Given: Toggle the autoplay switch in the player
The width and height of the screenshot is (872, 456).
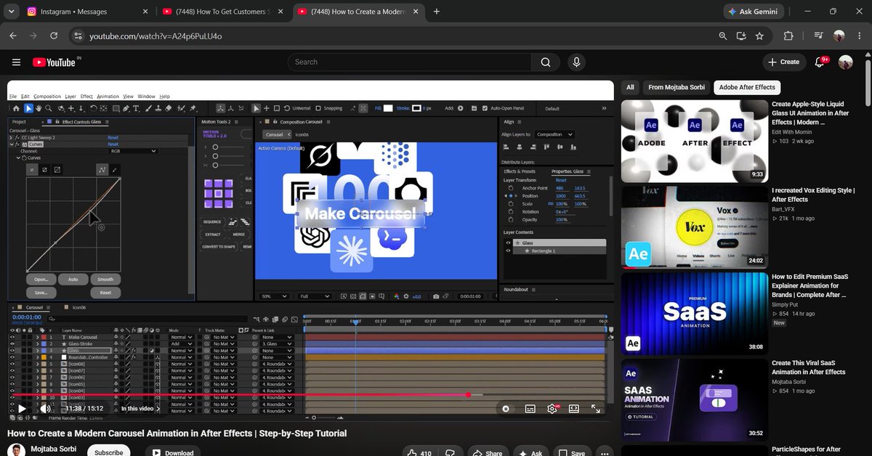Looking at the screenshot, I should [x=506, y=409].
